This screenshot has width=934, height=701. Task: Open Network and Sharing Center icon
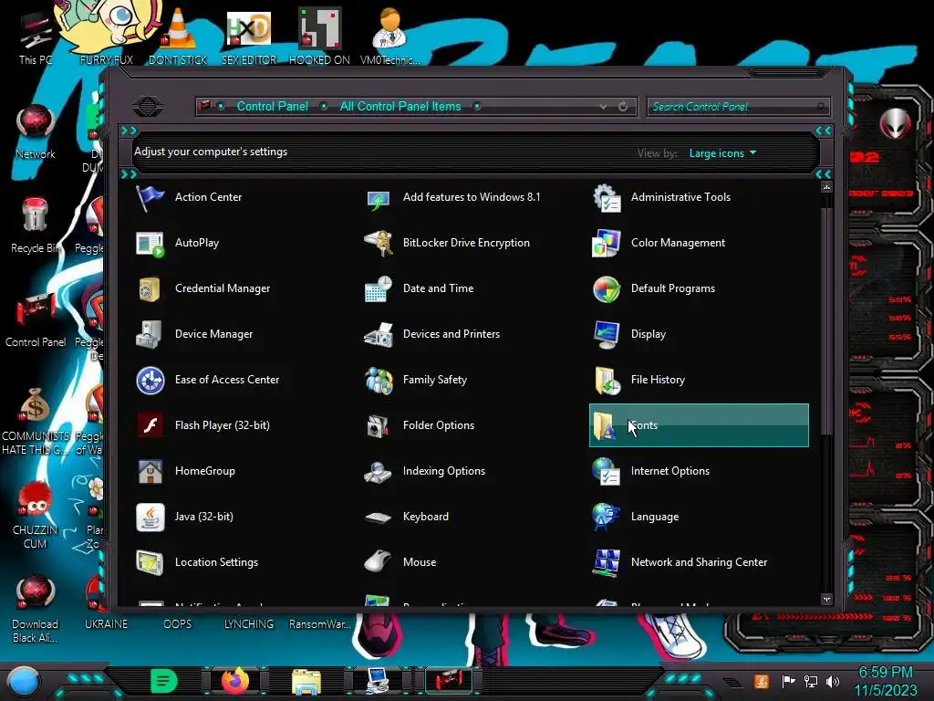(x=606, y=562)
